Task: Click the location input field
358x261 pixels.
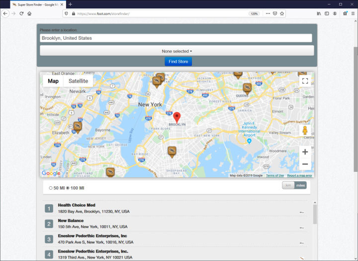Action: tap(176, 38)
